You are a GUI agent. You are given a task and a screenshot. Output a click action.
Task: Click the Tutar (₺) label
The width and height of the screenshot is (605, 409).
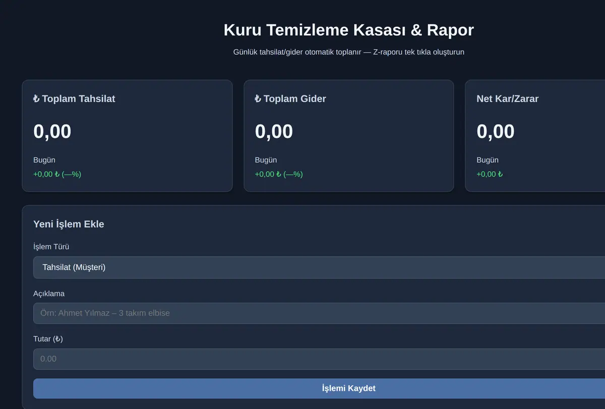(x=48, y=339)
